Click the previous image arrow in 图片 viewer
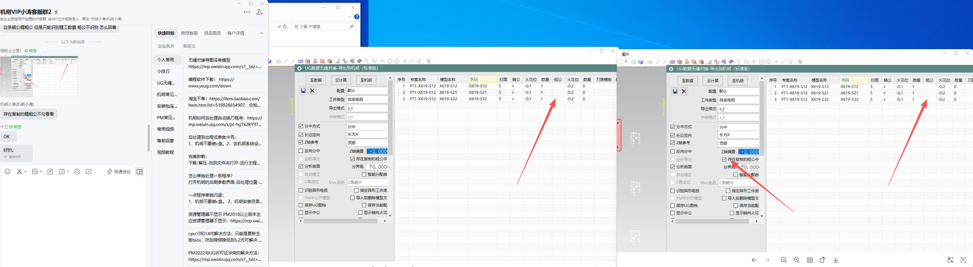 click(x=754, y=260)
